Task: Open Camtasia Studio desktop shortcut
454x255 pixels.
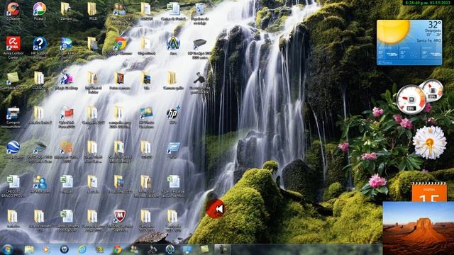Action: click(13, 80)
